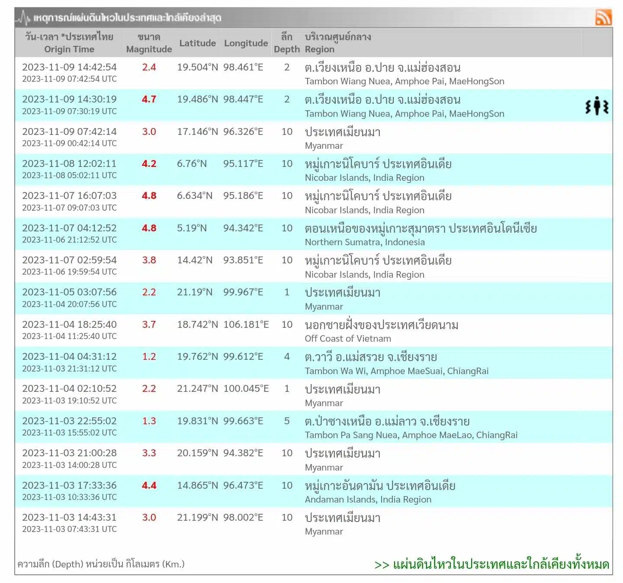Open the orange RSS feed icon
The height and width of the screenshot is (583, 623).
coord(603,17)
